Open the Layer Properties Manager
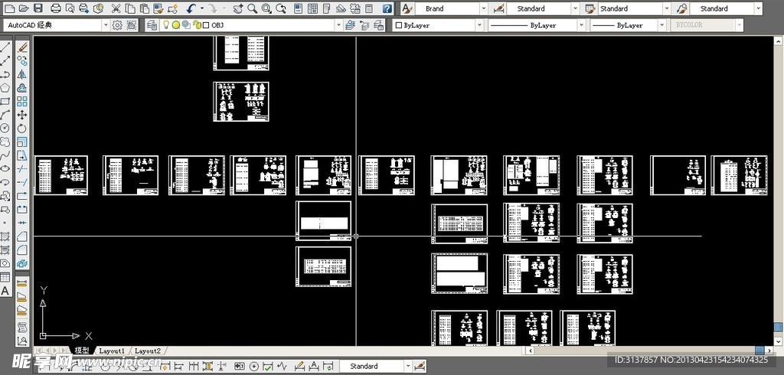 coord(152,25)
